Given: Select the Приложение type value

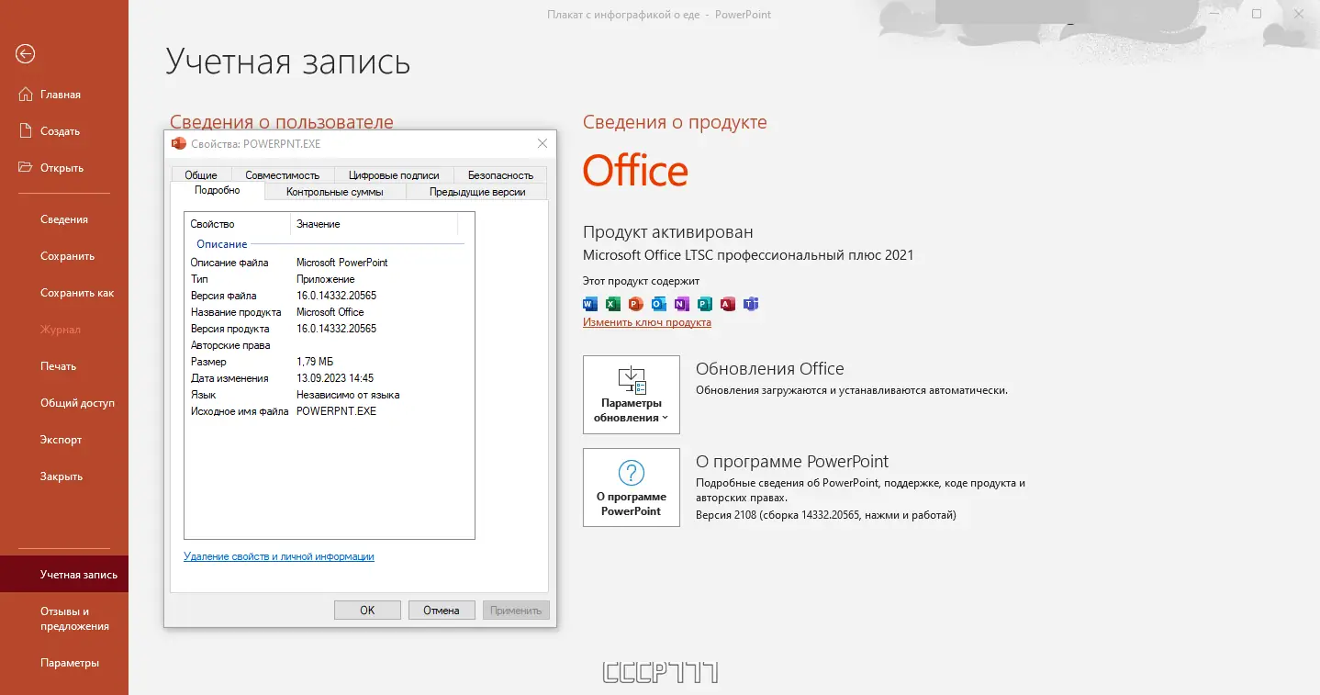Looking at the screenshot, I should point(326,279).
